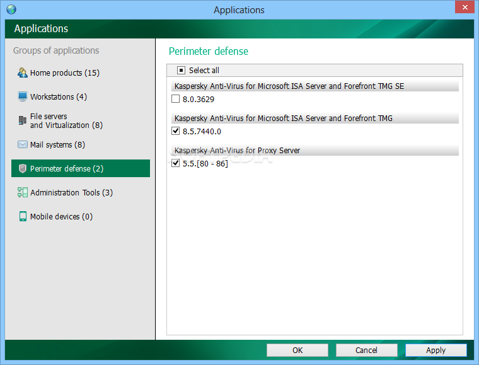This screenshot has height=365, width=479.
Task: Click the Home products people icon
Action: click(x=22, y=72)
